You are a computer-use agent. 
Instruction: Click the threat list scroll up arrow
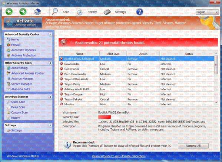[x=216, y=53]
